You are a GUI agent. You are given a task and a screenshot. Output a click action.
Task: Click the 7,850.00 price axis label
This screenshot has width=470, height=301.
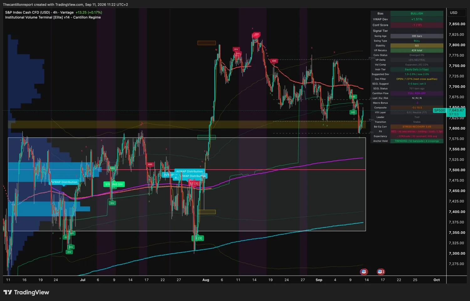[457, 24]
